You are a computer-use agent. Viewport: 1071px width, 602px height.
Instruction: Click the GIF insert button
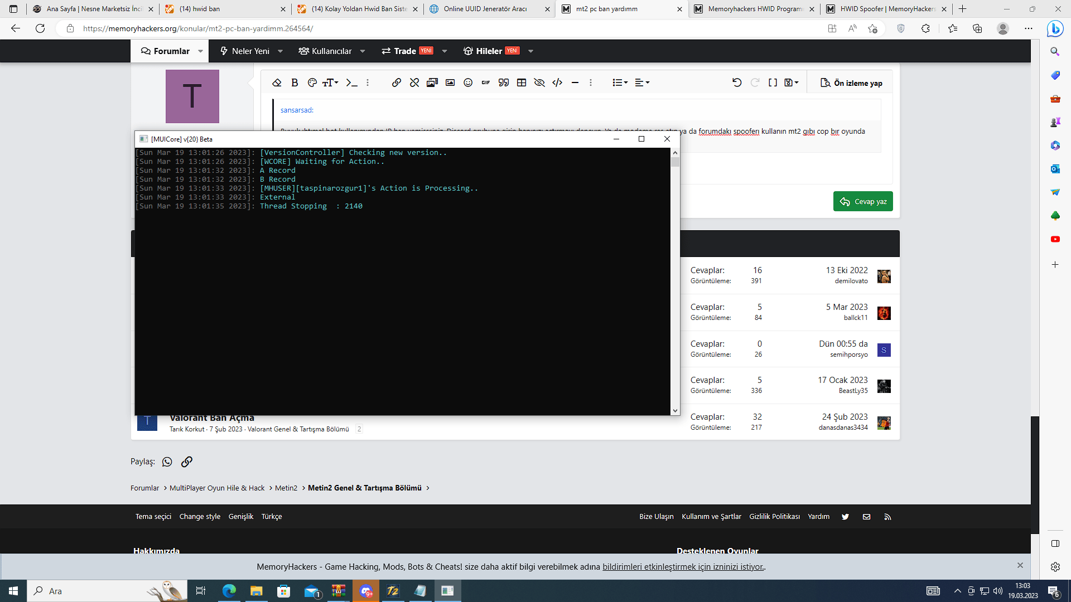point(486,82)
